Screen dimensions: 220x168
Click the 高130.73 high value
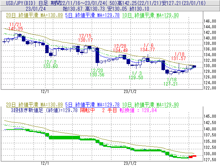[x=95, y=9]
